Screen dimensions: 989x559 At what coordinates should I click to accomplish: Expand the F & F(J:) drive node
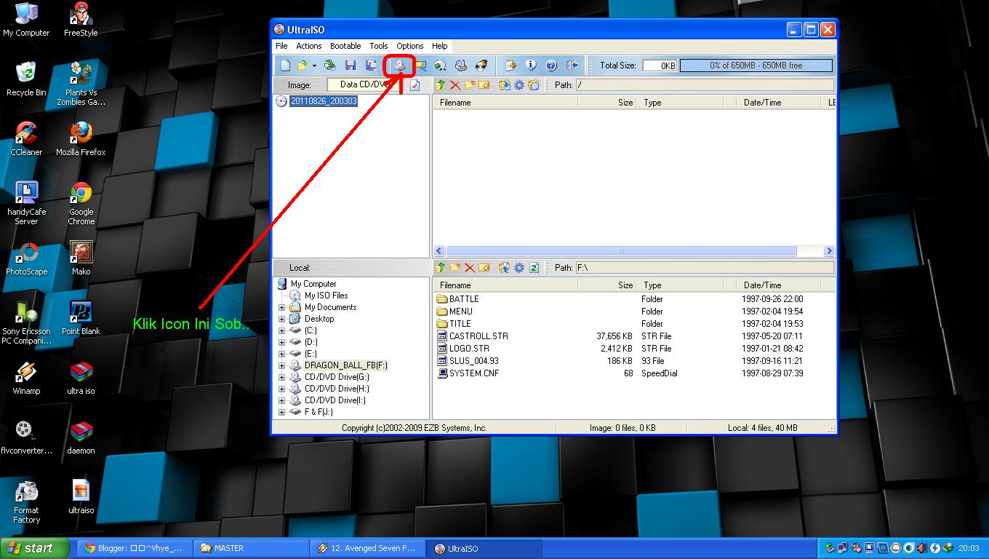tap(282, 412)
